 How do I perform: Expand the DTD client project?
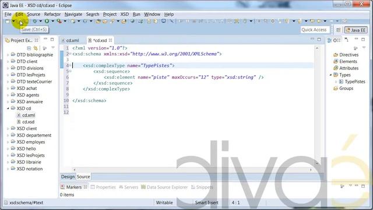[x=8, y=61]
